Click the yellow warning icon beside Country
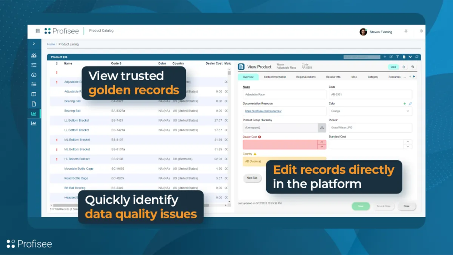Image resolution: width=453 pixels, height=255 pixels. [255, 154]
